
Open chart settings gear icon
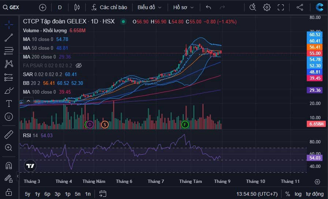[x=267, y=8]
